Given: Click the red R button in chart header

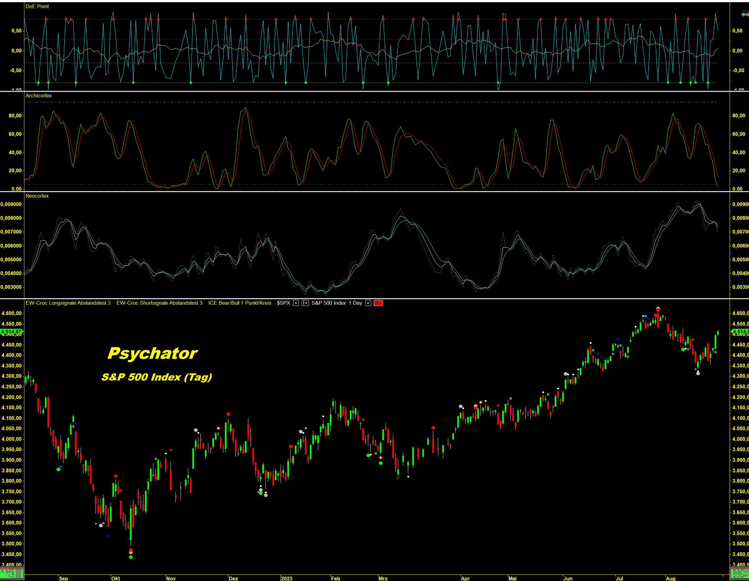Looking at the screenshot, I should click(378, 303).
